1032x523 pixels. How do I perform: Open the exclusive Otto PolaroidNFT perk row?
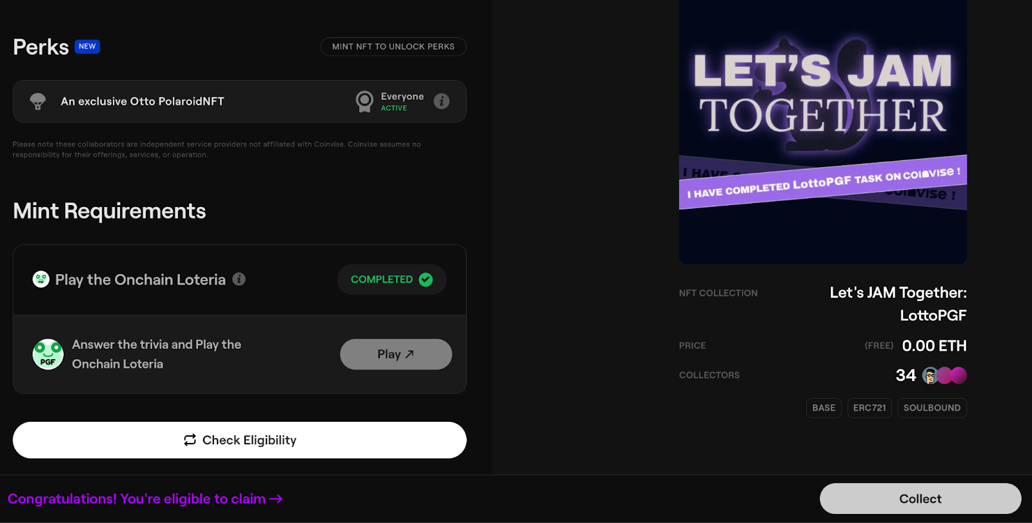(239, 101)
